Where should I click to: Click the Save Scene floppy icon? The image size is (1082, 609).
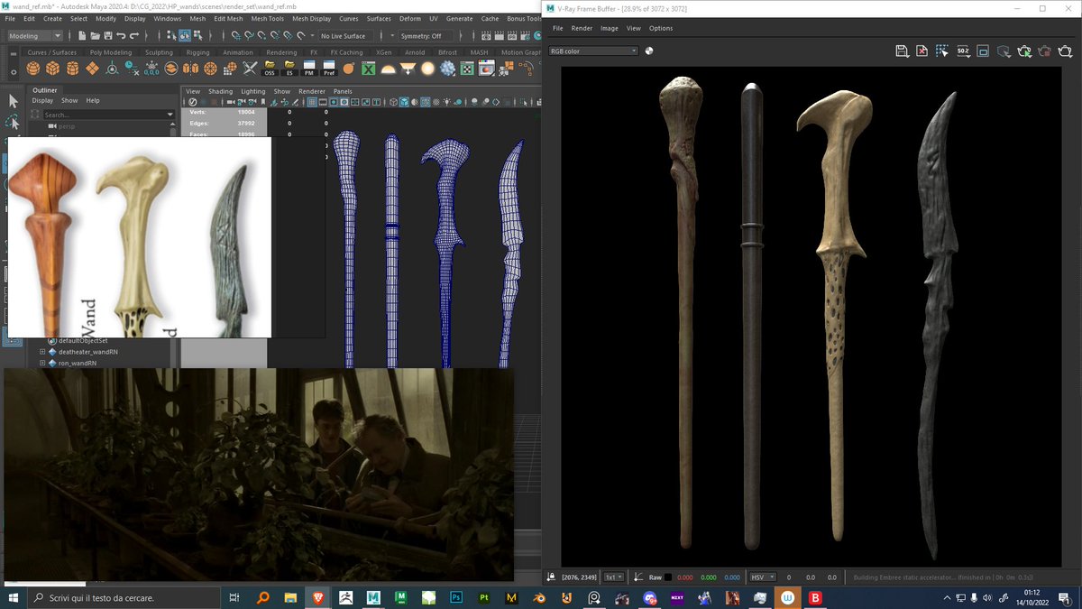click(107, 36)
